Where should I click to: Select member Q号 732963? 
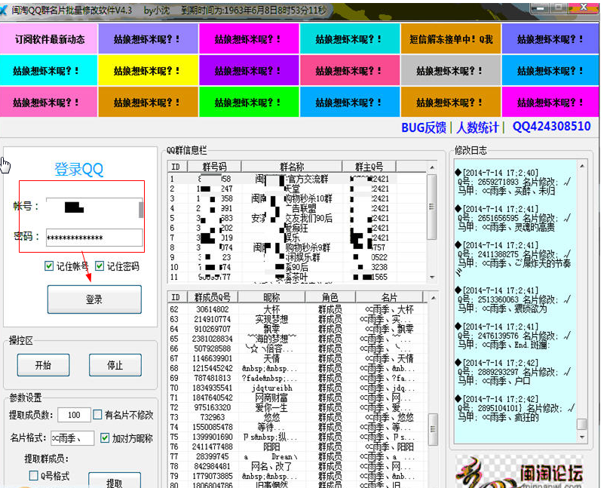[297, 417]
